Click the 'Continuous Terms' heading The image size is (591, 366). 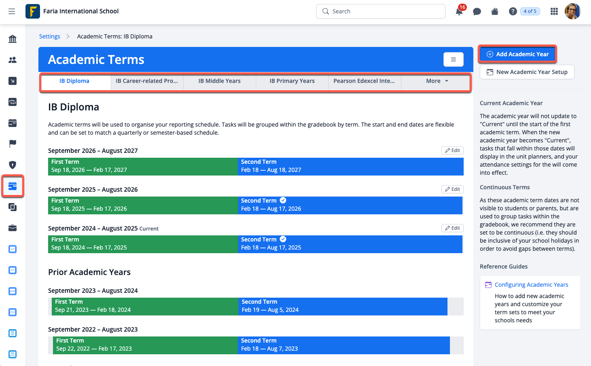pyautogui.click(x=504, y=187)
